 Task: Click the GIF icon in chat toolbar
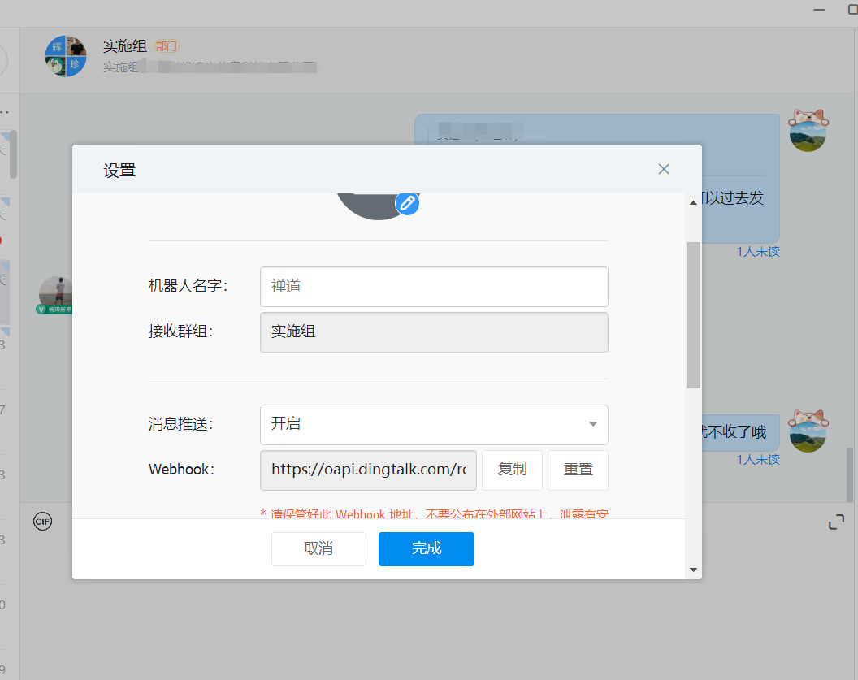click(43, 522)
